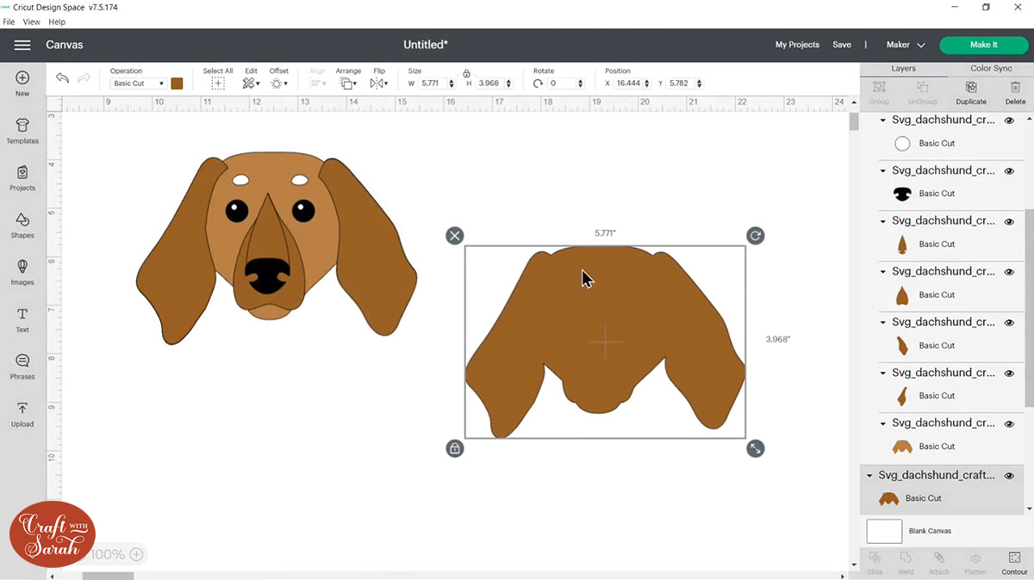Click the green Make It button
Viewport: 1034px width, 580px height.
[x=983, y=45]
